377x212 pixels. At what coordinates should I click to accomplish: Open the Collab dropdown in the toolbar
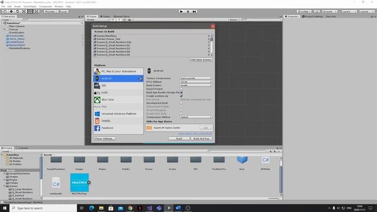click(x=304, y=12)
